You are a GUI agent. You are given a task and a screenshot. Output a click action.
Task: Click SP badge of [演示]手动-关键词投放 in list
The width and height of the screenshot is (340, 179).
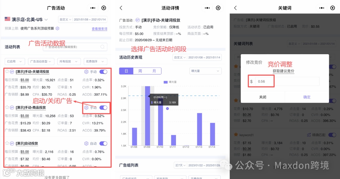tap(12, 72)
